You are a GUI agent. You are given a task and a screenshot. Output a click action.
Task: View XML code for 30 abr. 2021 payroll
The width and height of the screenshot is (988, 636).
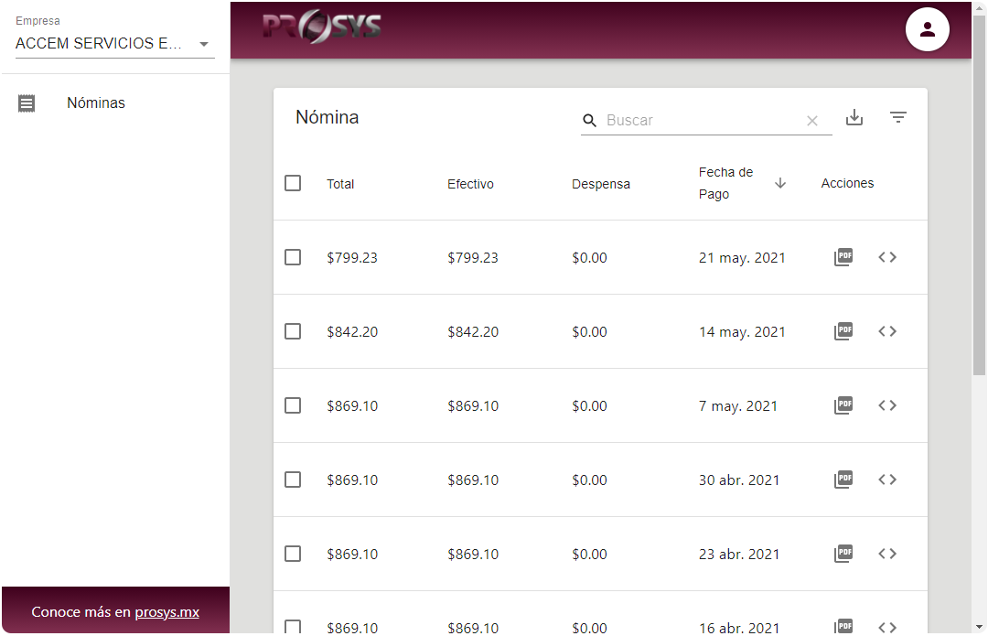coord(887,480)
